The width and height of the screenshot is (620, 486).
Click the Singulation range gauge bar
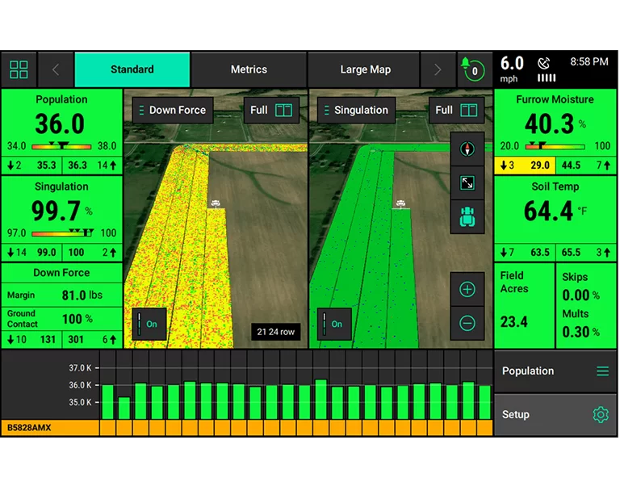pyautogui.click(x=61, y=233)
